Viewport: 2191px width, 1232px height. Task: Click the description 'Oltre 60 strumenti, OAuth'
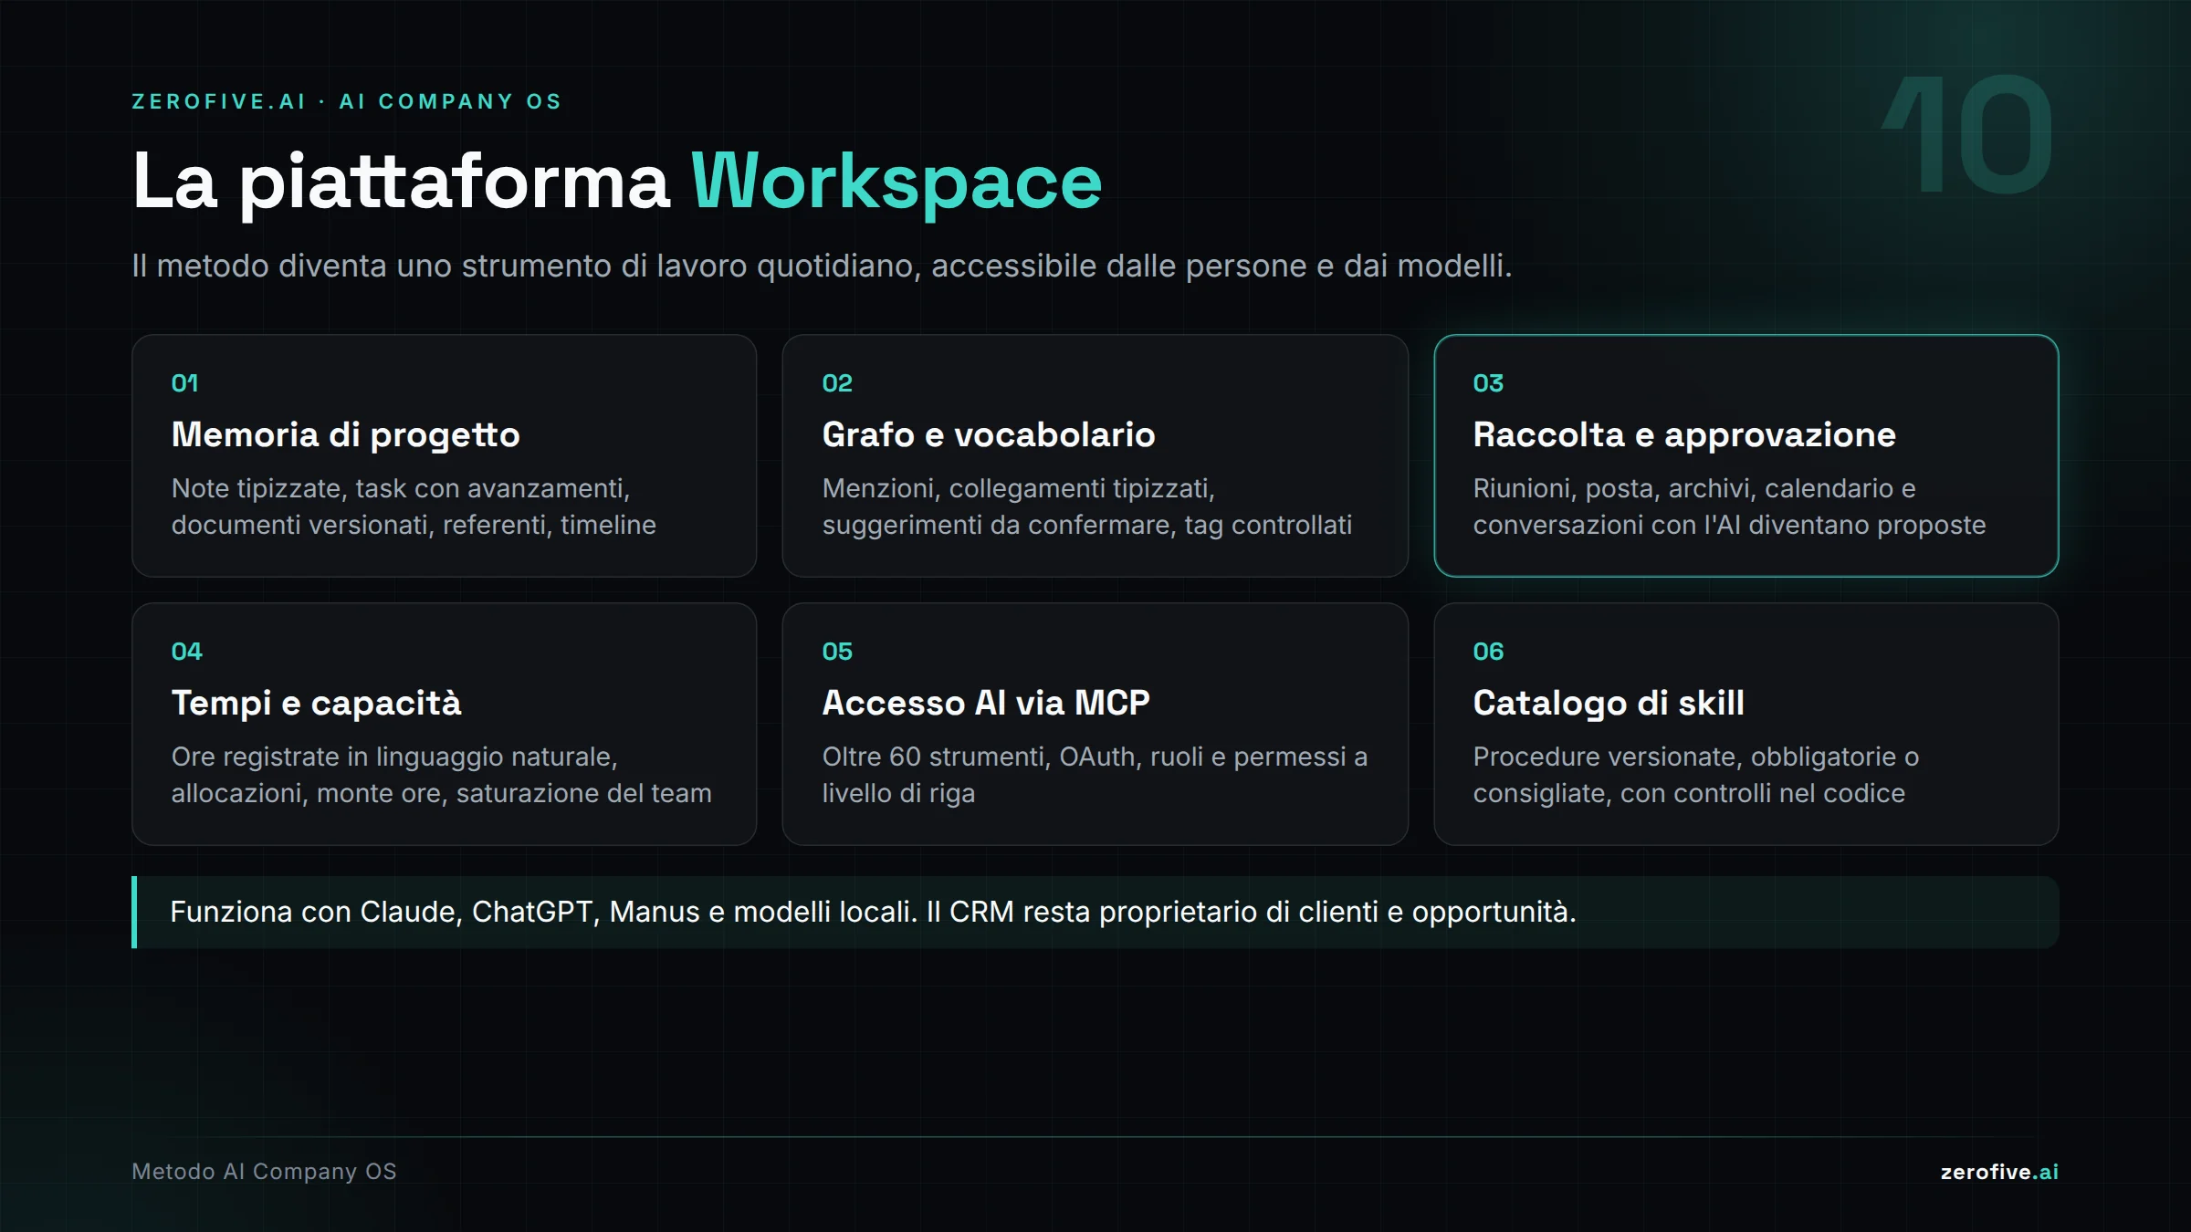tap(1095, 775)
